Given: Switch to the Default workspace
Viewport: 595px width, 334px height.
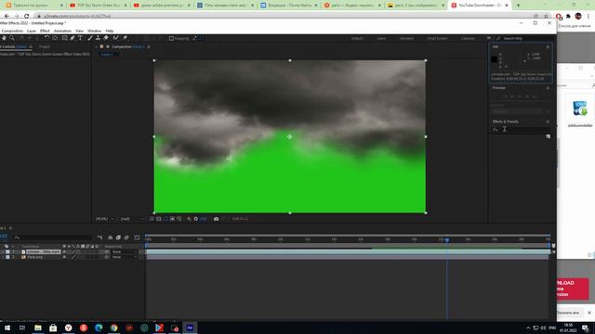Looking at the screenshot, I should (357, 38).
